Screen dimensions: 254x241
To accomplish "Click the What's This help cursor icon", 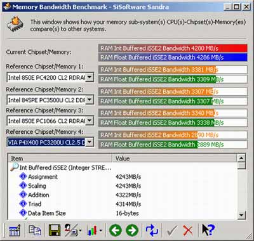I will [208, 230].
